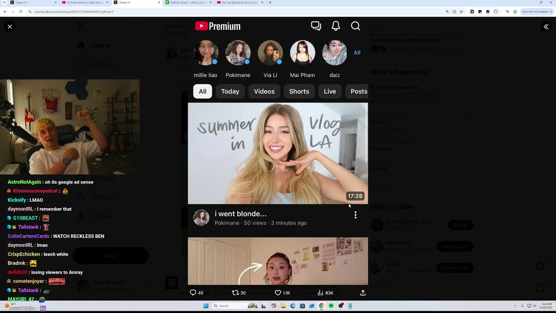This screenshot has width=556, height=313.
Task: Open File Explorer from the taskbar
Action: [x=283, y=306]
